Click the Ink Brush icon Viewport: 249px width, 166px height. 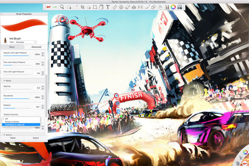tap(5, 40)
